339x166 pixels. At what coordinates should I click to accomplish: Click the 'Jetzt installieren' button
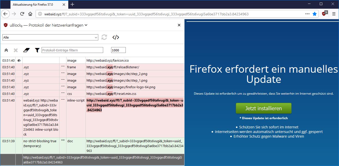(264, 108)
